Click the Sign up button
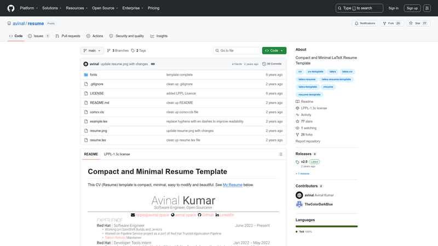 click(412, 8)
